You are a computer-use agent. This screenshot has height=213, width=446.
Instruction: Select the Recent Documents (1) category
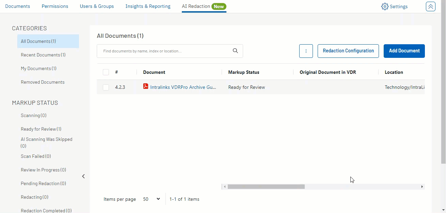[43, 55]
